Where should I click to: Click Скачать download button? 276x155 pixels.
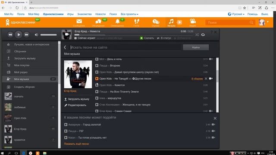point(147,38)
